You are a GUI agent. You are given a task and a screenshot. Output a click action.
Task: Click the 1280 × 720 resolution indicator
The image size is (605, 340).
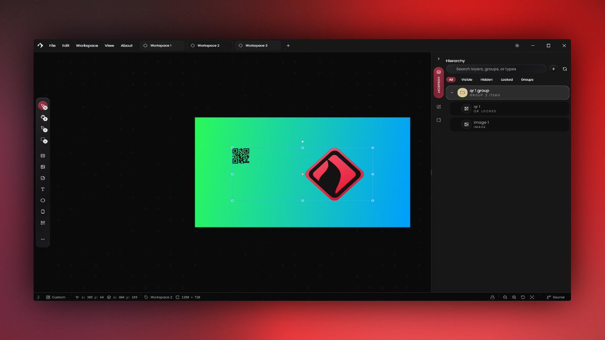coord(188,297)
